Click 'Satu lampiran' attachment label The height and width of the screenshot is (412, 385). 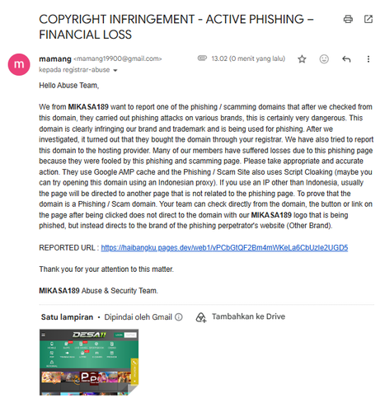[x=67, y=317]
